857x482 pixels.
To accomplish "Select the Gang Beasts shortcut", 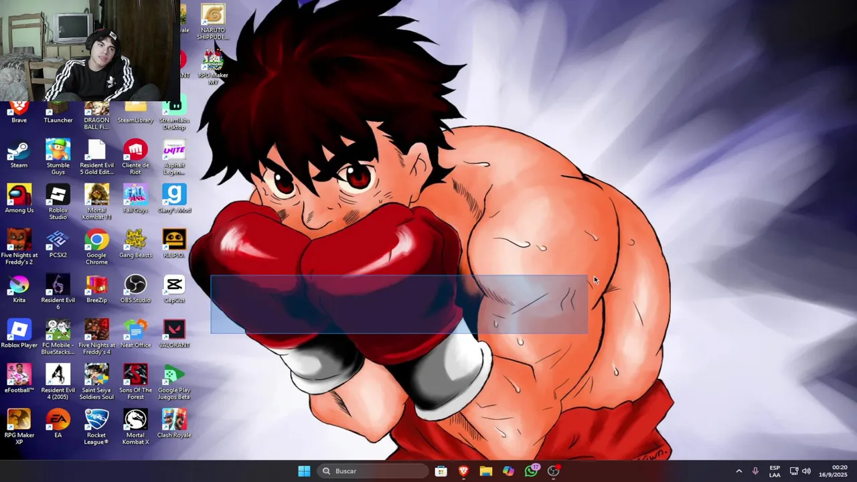I will point(135,244).
